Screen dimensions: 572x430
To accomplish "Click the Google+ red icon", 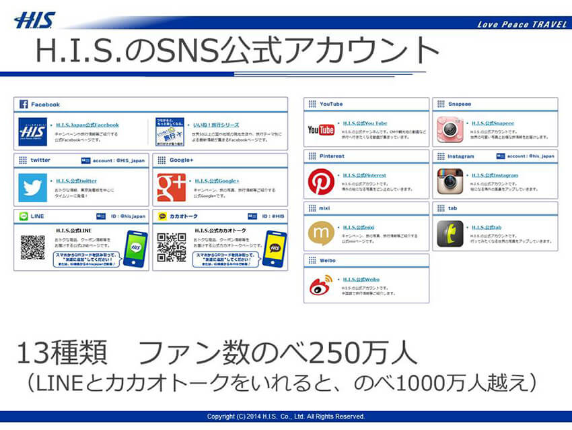I will pyautogui.click(x=171, y=188).
